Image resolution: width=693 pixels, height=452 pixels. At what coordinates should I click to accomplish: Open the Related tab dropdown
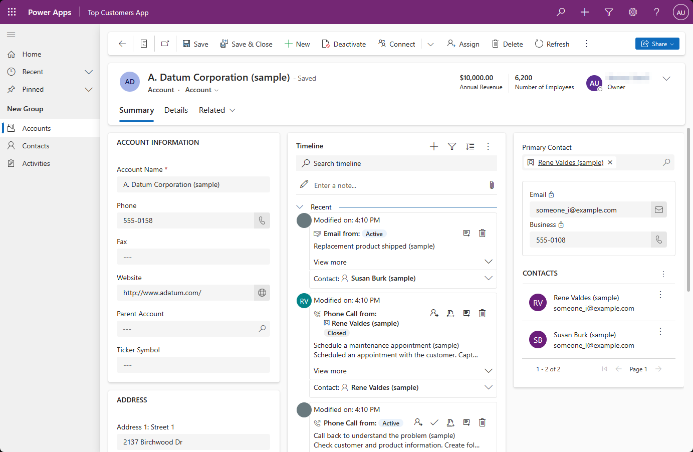[x=217, y=110]
